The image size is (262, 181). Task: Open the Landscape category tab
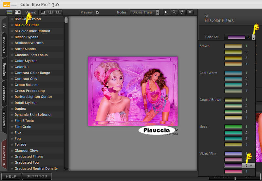coord(4,94)
